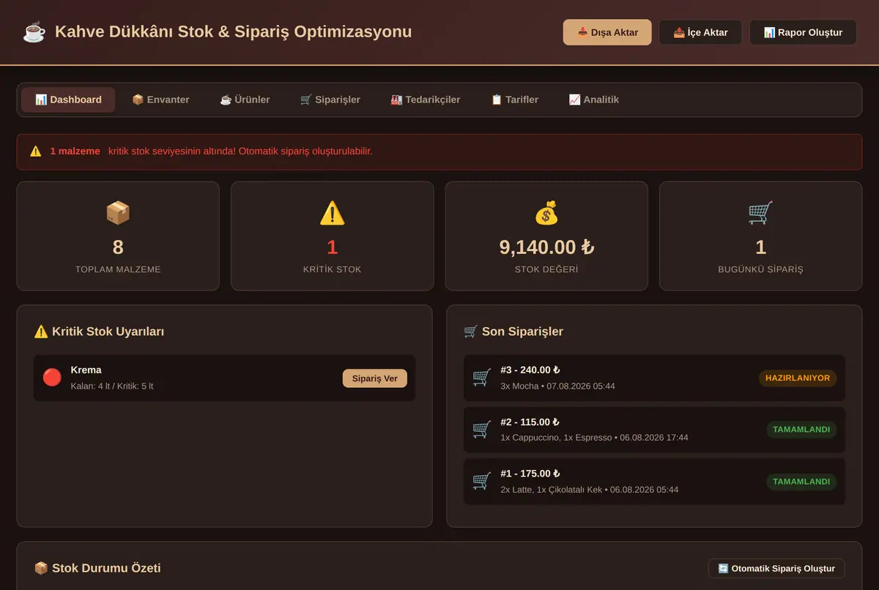Screen dimensions: 879x590
Task: Click the cart icon of order #1
Action: [x=481, y=482]
